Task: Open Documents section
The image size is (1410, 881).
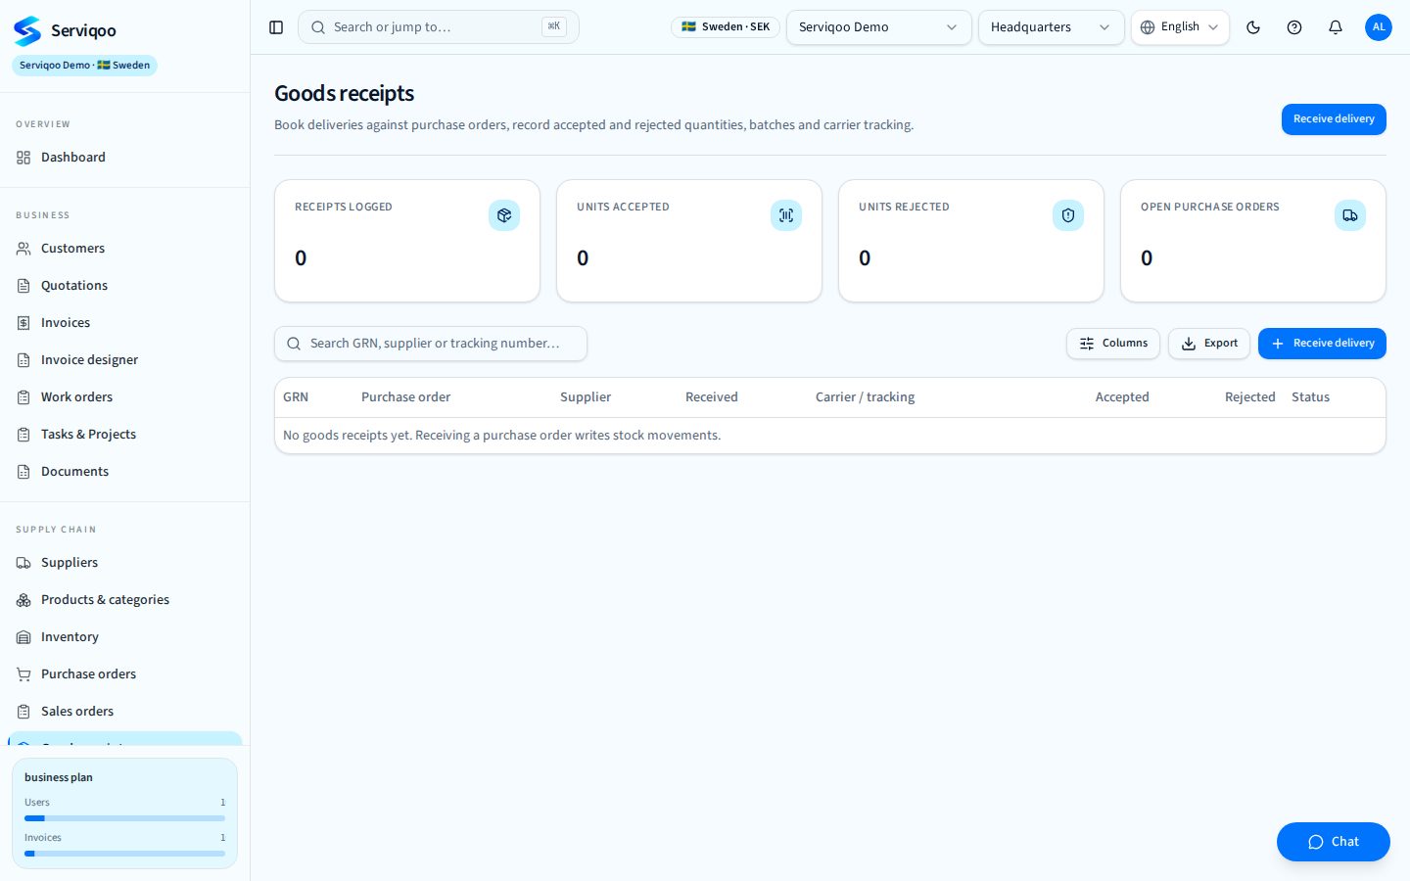Action: click(x=124, y=472)
